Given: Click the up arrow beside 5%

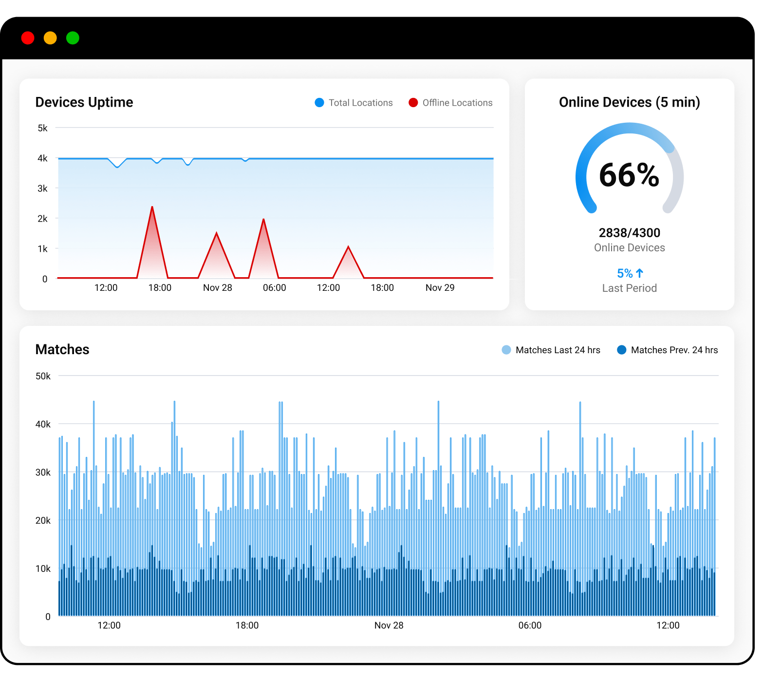Looking at the screenshot, I should (x=640, y=273).
